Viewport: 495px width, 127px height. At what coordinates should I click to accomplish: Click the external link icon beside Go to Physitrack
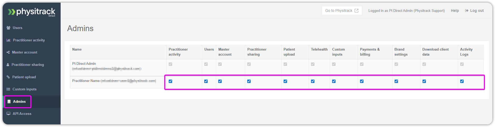pyautogui.click(x=356, y=11)
